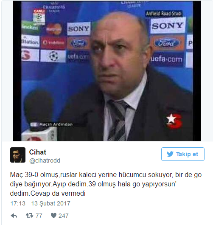Image resolution: width=213 pixels, height=225 pixels.
Task: Click the Anfield Road Stadı caption
Action: click(164, 14)
